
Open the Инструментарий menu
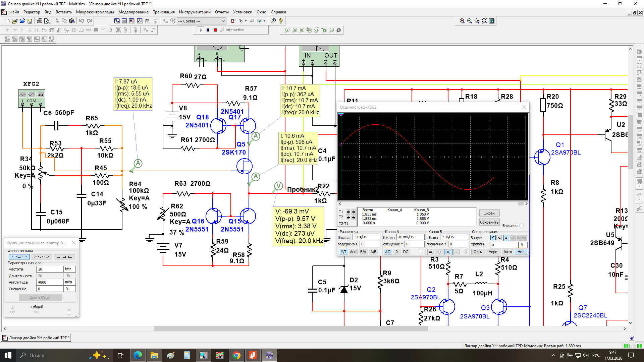tap(195, 12)
